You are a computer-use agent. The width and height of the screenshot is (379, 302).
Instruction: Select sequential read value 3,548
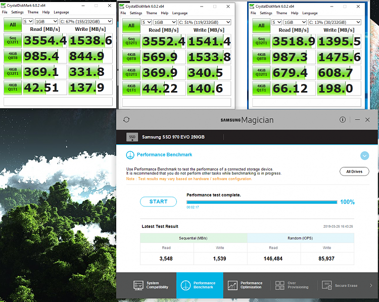pyautogui.click(x=166, y=258)
